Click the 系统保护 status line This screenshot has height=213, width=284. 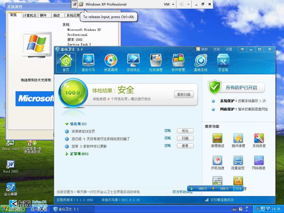(x=243, y=101)
